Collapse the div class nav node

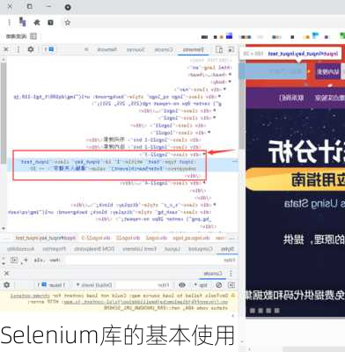225,89
